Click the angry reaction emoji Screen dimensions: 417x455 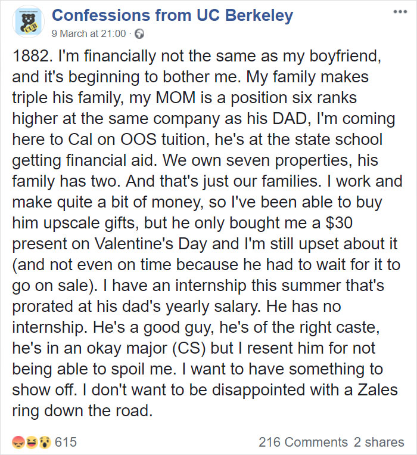[18, 442]
